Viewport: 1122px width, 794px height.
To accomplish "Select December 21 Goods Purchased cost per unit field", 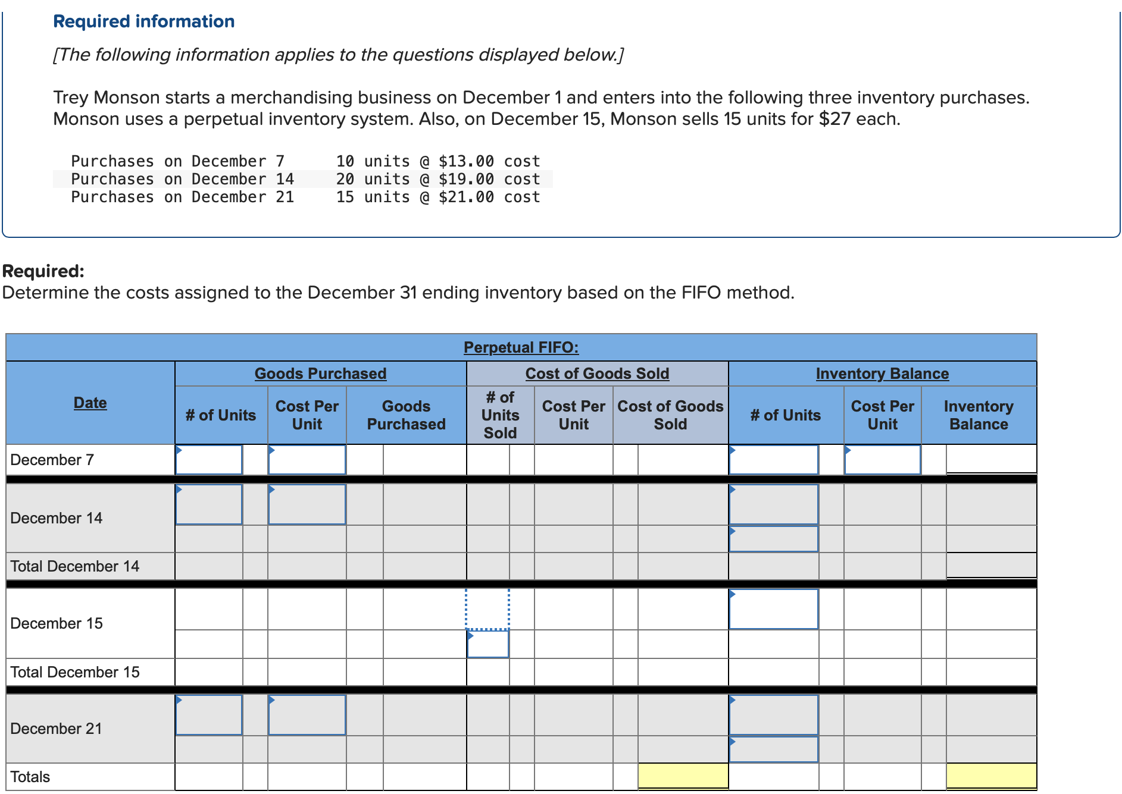I will point(307,715).
